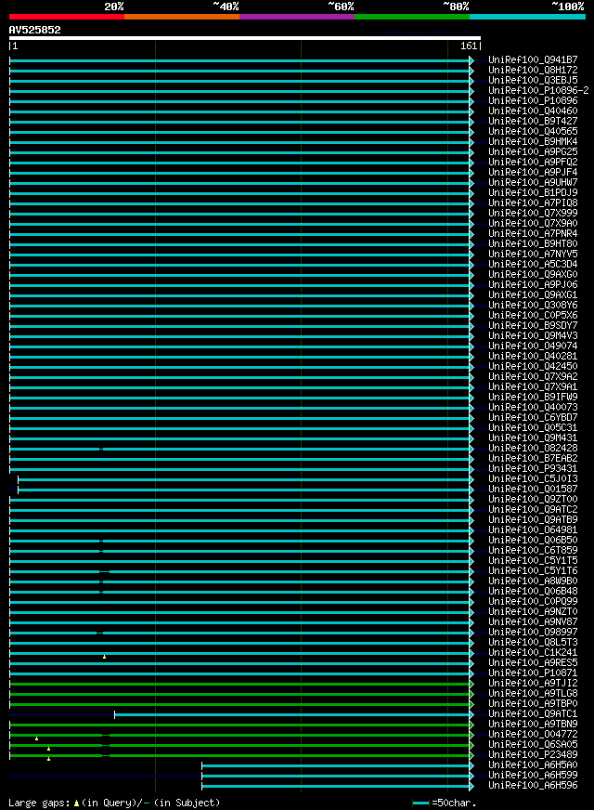
Task: Open hit UniRef100_Q941B7
Action: point(533,60)
